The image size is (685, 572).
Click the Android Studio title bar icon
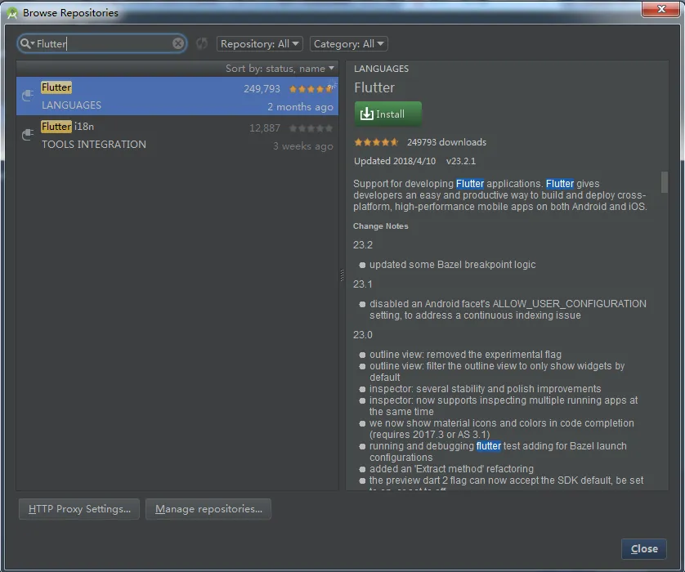[x=12, y=12]
